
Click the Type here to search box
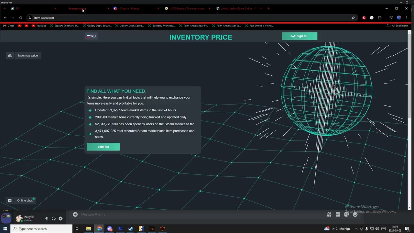click(x=41, y=229)
